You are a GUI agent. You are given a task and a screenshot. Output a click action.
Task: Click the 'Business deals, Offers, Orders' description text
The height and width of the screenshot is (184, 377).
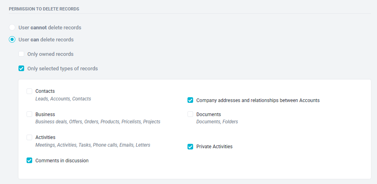point(67,122)
